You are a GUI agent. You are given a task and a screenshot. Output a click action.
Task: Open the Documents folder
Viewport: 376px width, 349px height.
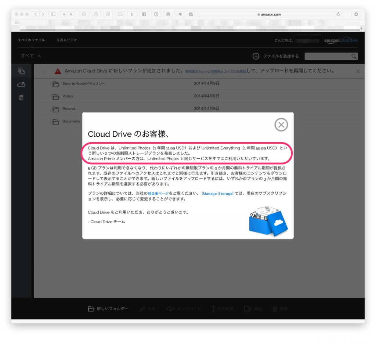tap(71, 121)
